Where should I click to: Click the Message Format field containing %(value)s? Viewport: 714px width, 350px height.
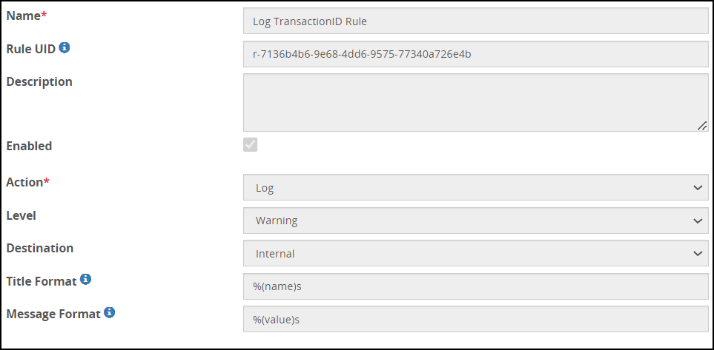(475, 319)
